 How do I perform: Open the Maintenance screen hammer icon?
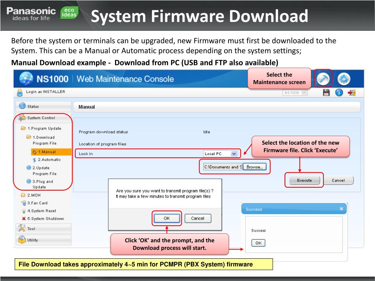323,79
